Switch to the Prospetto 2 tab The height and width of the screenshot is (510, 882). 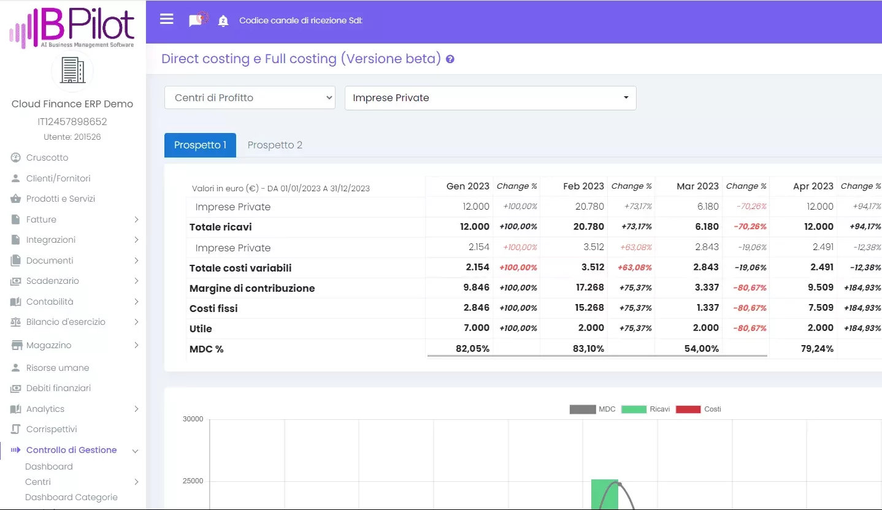[275, 145]
